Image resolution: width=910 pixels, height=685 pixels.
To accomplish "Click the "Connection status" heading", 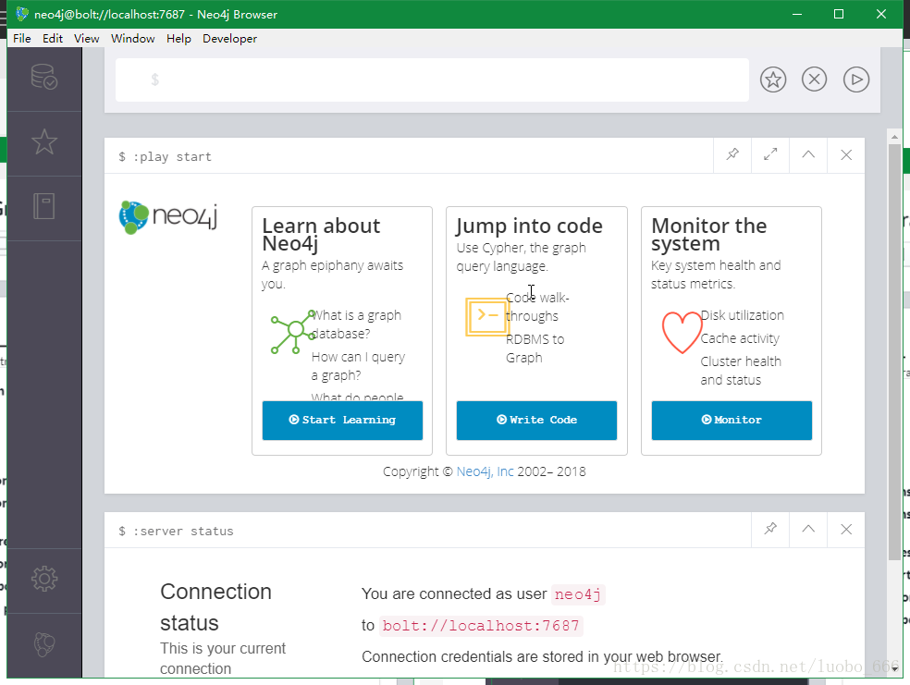I will (215, 607).
